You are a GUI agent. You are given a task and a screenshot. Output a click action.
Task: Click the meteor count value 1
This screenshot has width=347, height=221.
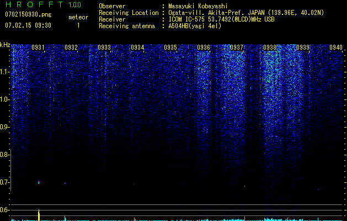(78, 25)
